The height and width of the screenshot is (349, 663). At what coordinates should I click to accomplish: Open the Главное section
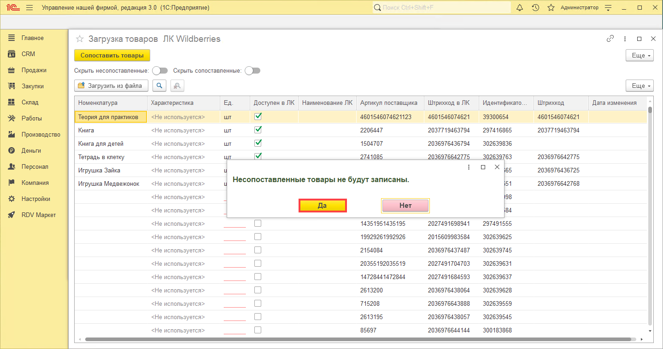(x=32, y=38)
